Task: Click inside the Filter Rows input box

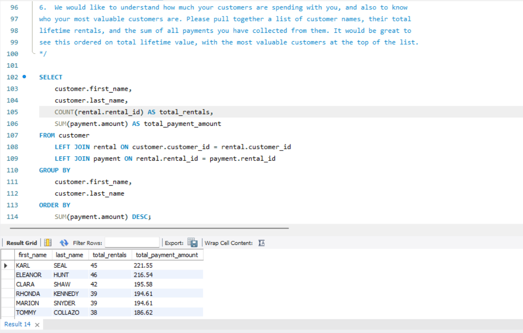Action: 132,242
